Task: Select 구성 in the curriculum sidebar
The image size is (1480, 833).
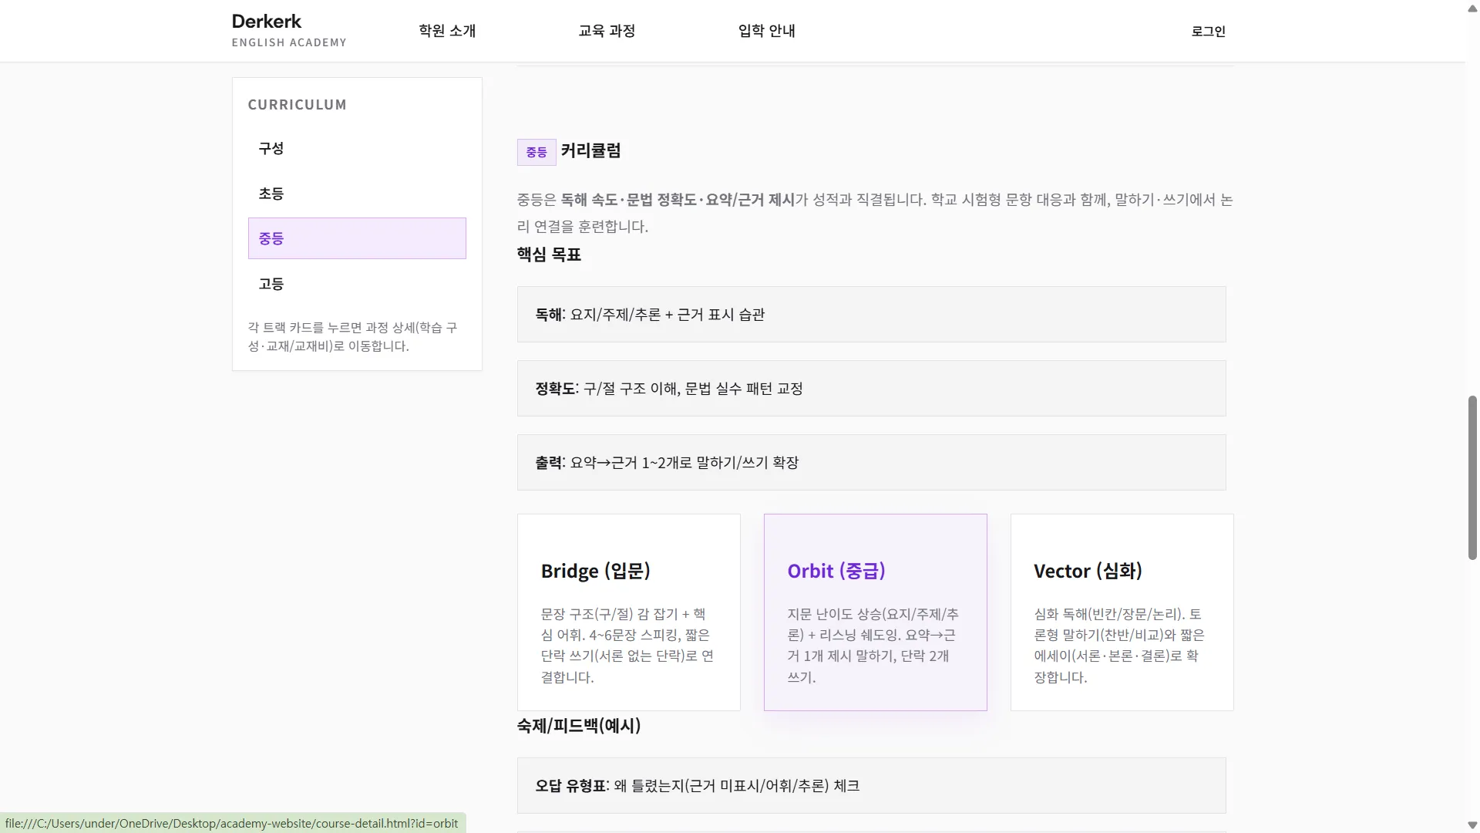Action: pos(356,148)
